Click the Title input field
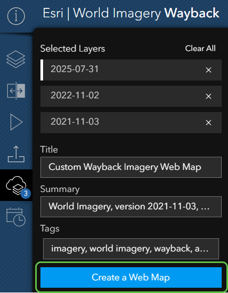The width and height of the screenshot is (228, 293). 131,167
